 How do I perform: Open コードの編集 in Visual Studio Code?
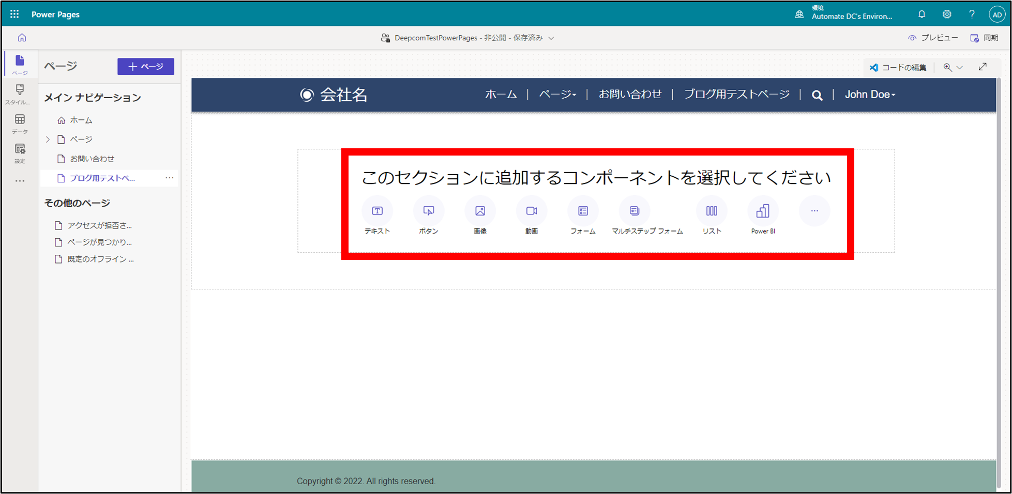point(898,67)
